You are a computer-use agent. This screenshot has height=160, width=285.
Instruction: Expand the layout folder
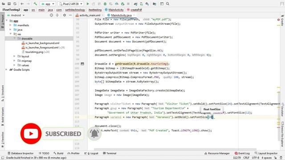coord(15,56)
